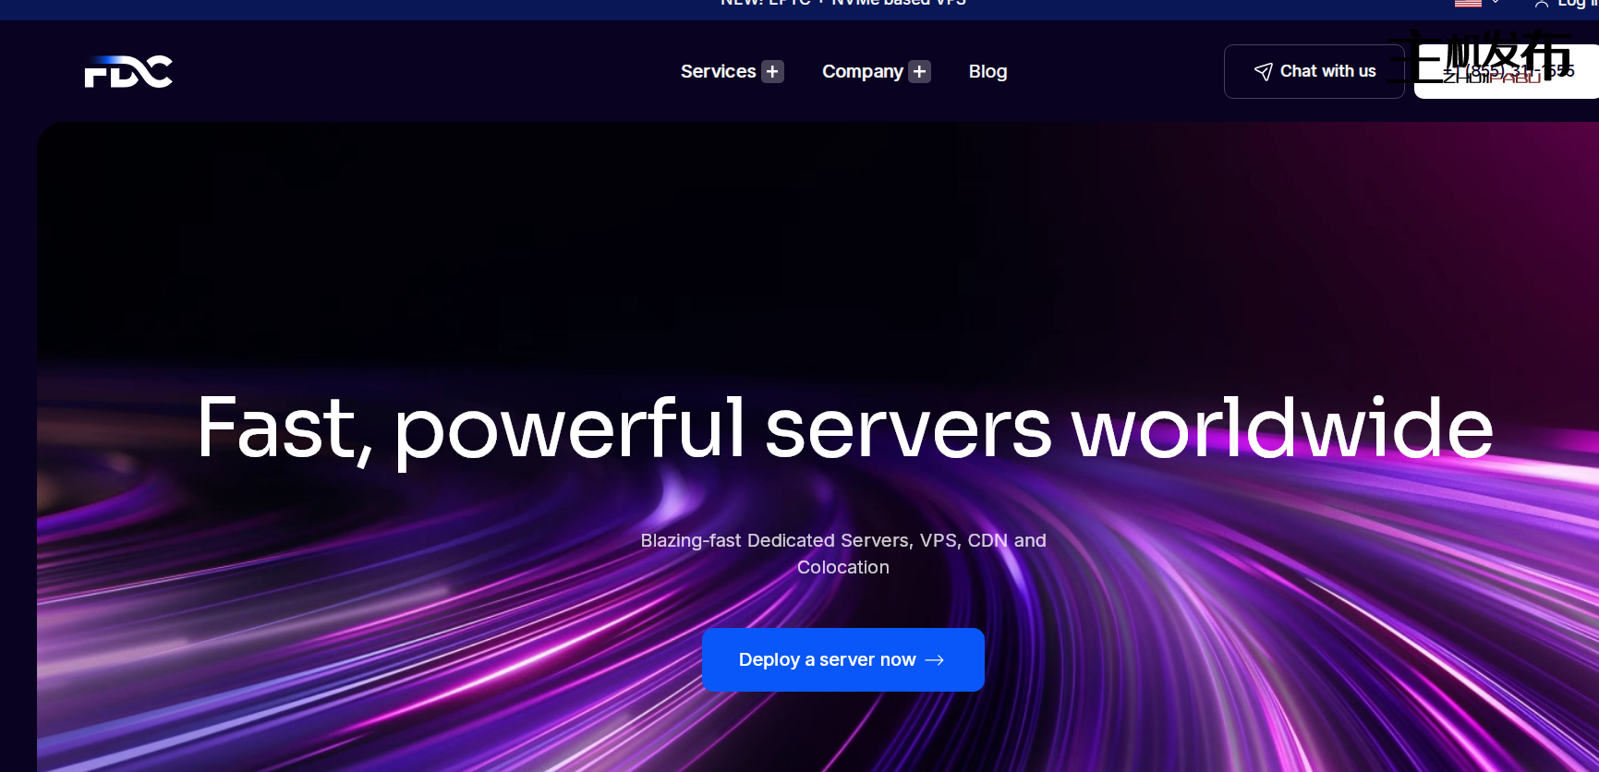Expand Services menu with plus icon
Image resolution: width=1599 pixels, height=772 pixels.
(772, 72)
